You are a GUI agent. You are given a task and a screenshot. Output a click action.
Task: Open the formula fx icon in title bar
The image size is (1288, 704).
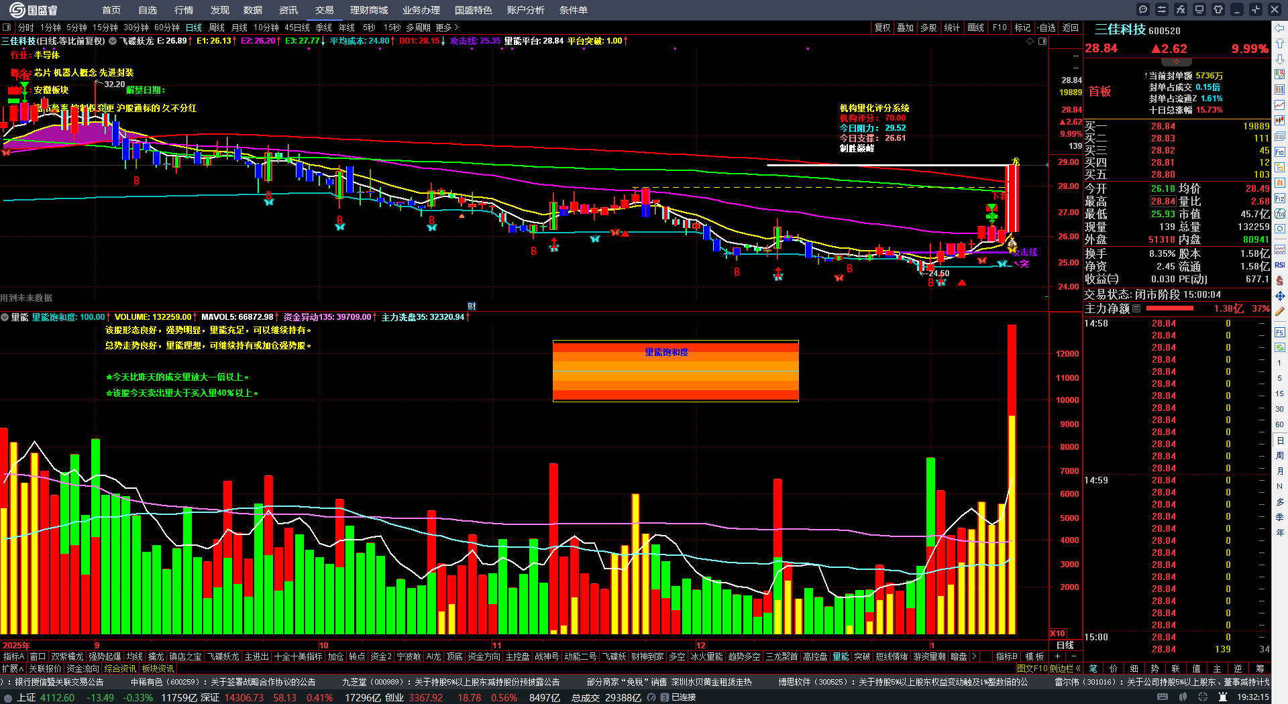[x=1181, y=9]
